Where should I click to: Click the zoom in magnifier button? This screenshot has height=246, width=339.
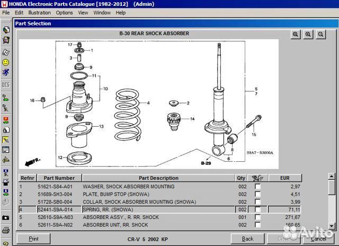point(296,34)
